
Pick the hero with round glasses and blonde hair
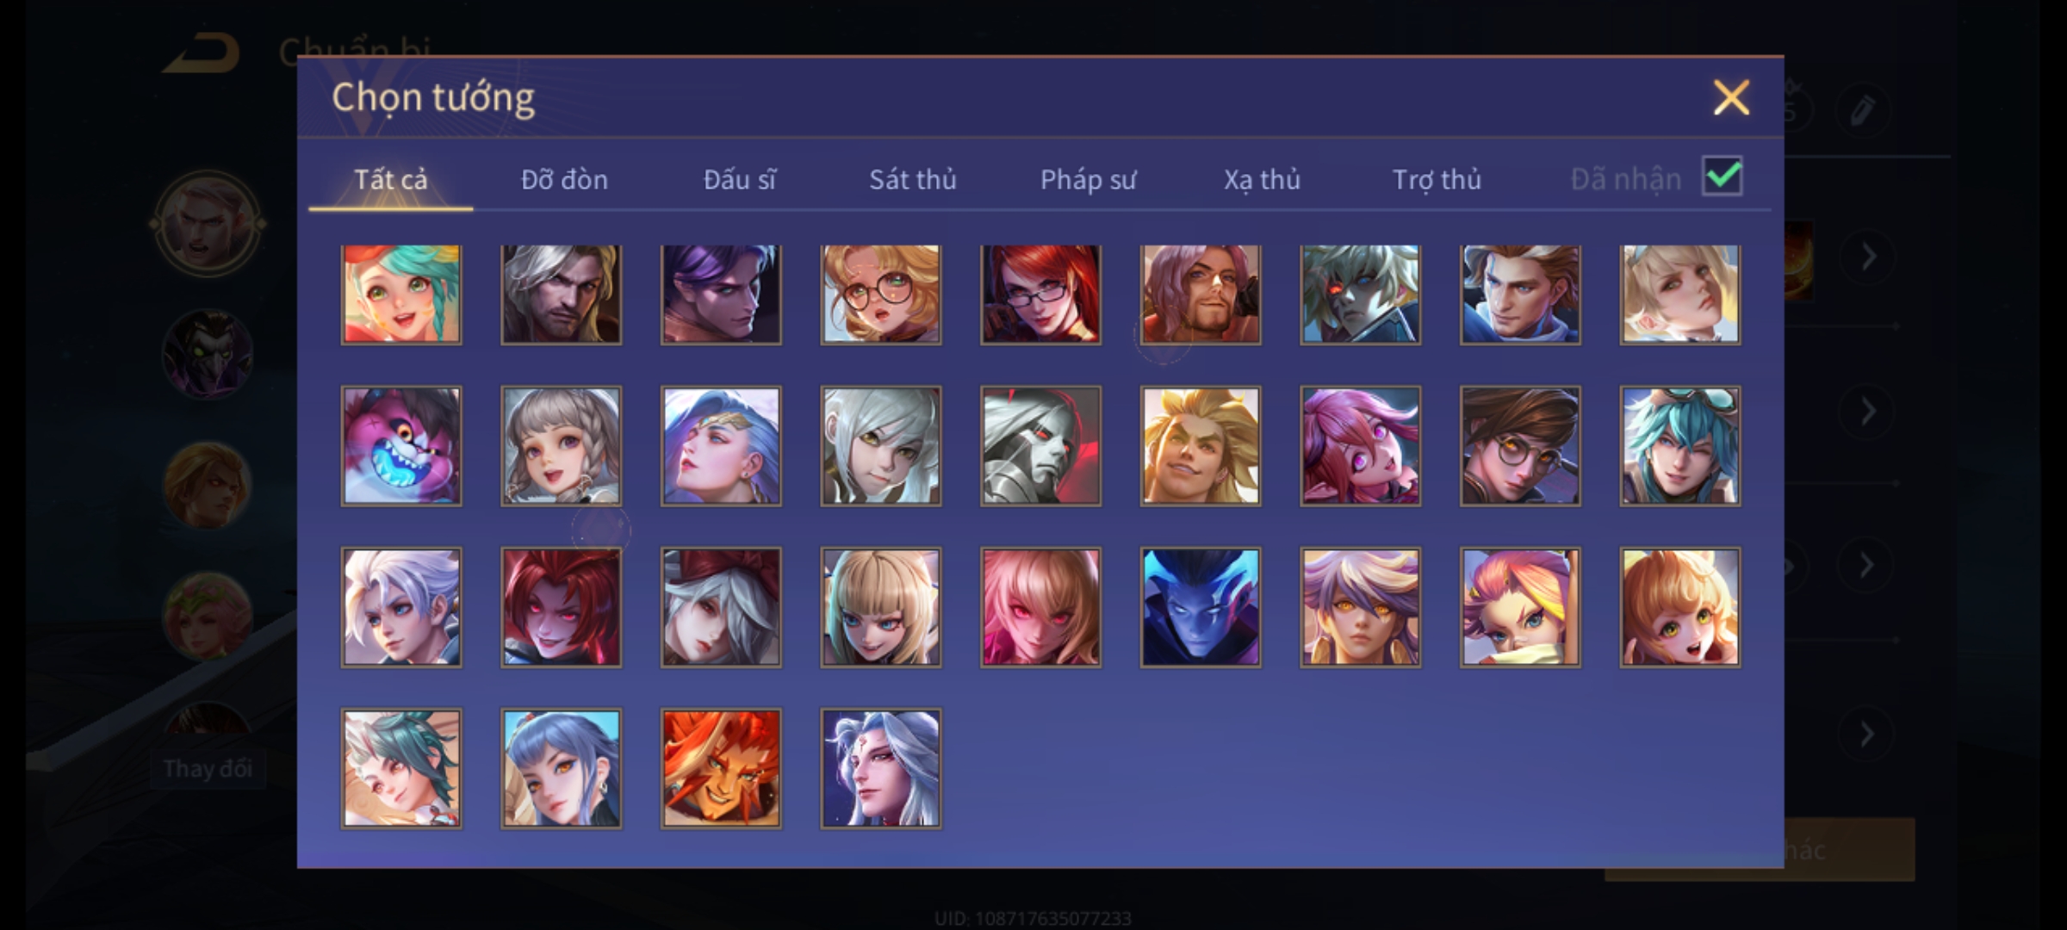pos(880,294)
